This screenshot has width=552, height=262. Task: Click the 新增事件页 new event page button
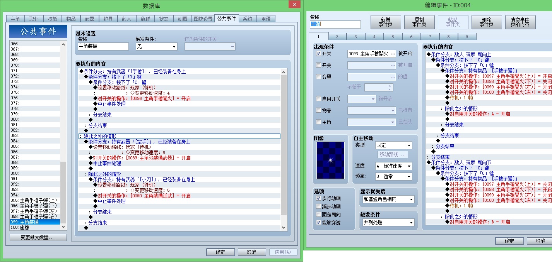pos(386,22)
